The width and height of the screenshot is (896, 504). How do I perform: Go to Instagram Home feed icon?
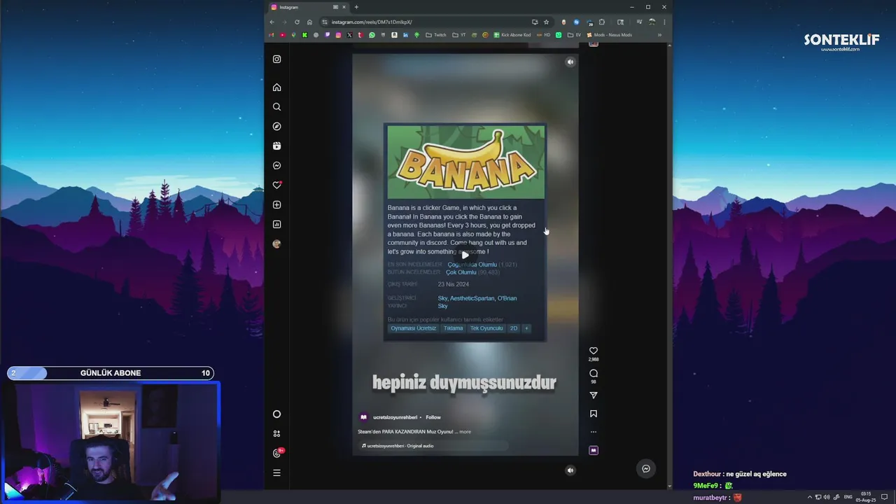tap(276, 87)
